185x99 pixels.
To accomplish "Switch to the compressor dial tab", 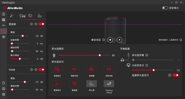I will 30,16.
